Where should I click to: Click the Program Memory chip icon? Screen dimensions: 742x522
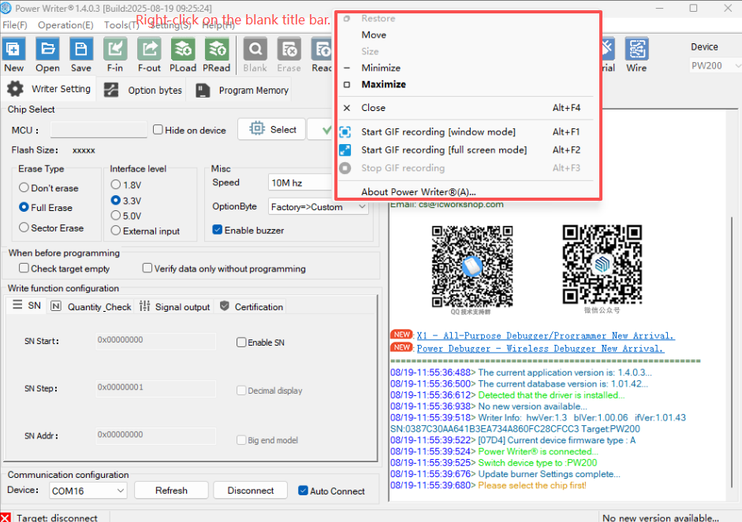click(203, 91)
